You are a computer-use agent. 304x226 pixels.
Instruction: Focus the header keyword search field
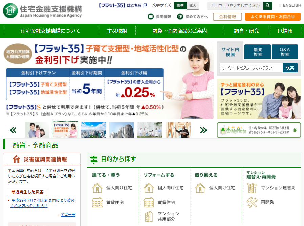[235, 6]
